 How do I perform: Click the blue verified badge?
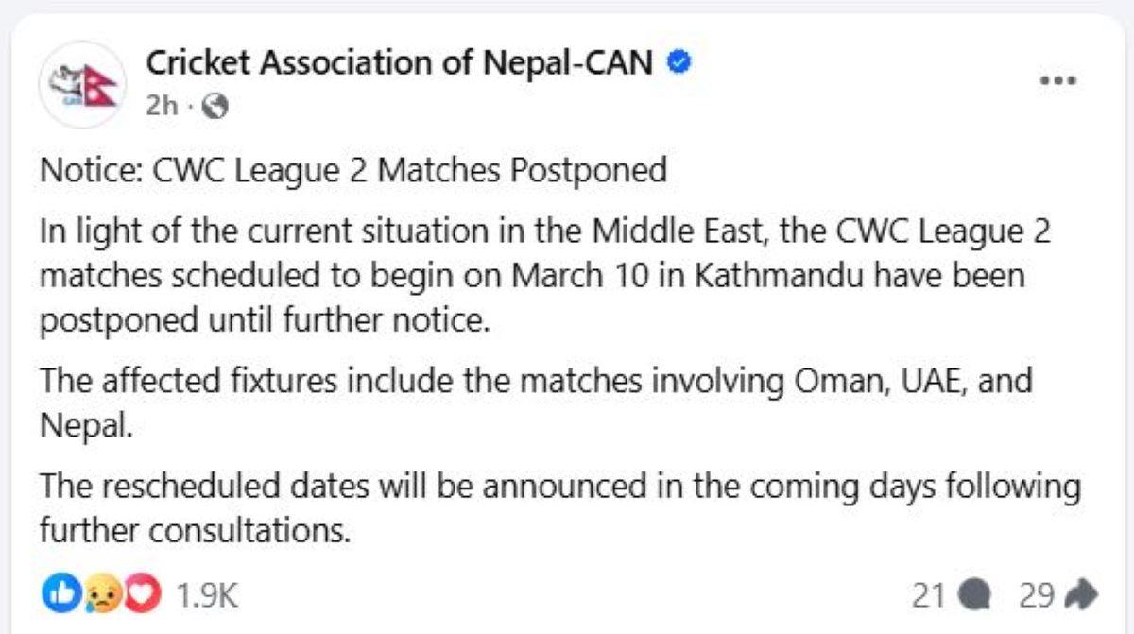coord(680,63)
